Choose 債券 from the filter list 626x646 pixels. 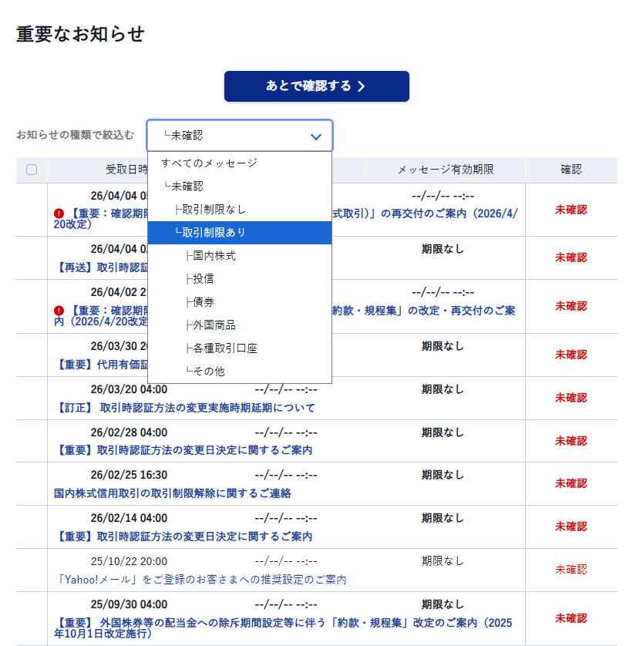pyautogui.click(x=240, y=302)
